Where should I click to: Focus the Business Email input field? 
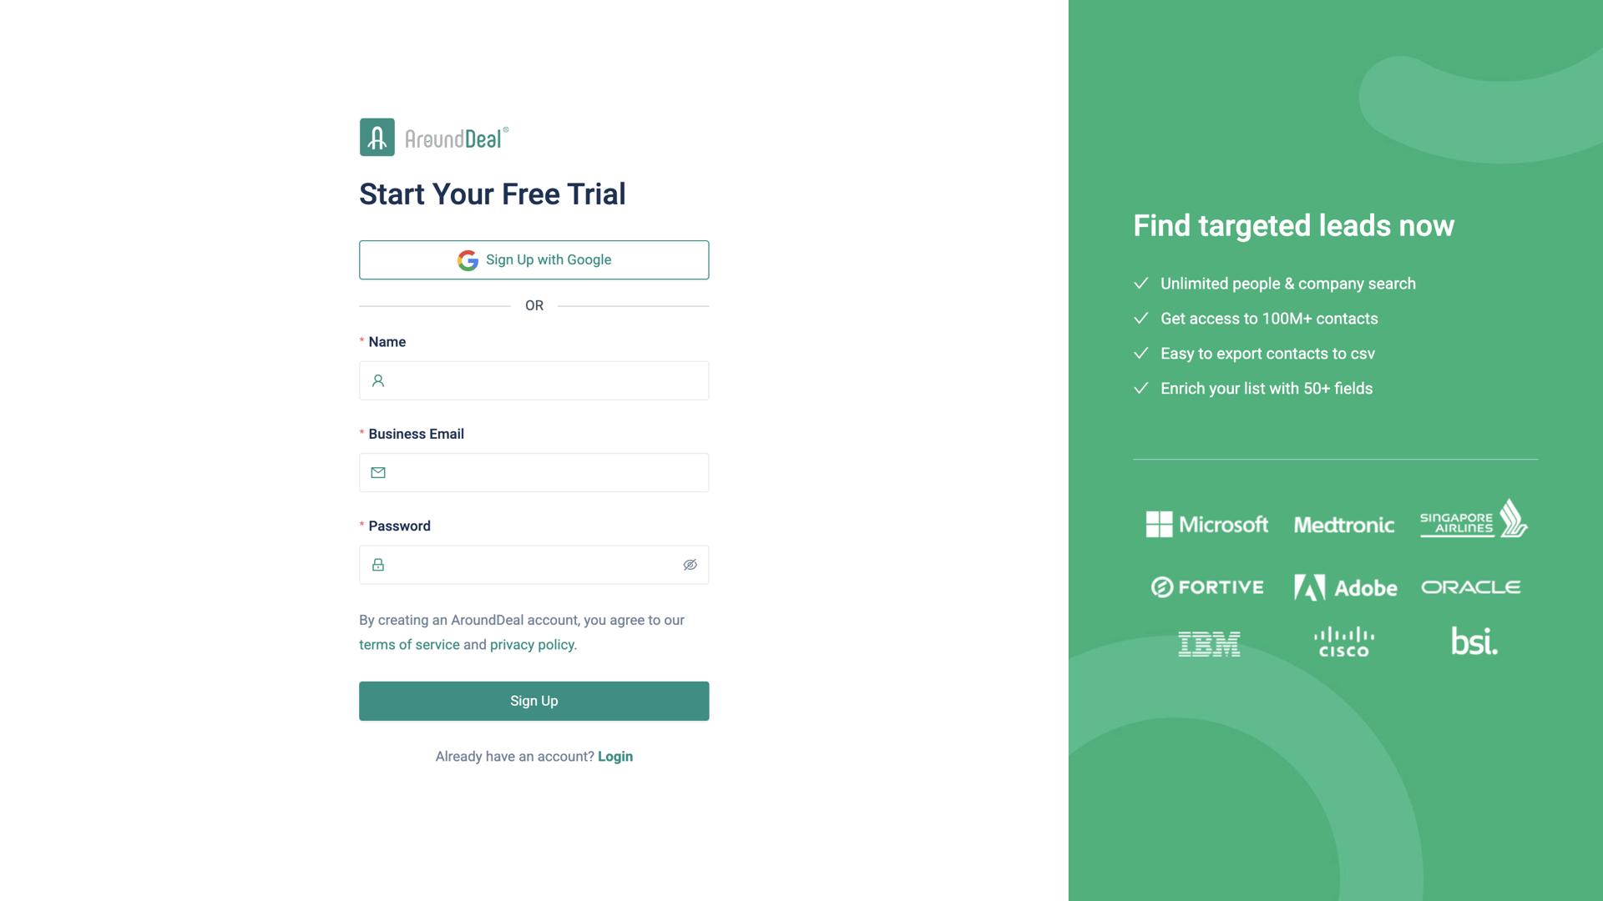click(547, 473)
